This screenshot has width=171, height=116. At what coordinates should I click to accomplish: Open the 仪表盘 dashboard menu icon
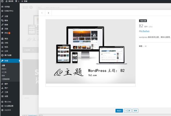pyautogui.click(x=2, y=7)
